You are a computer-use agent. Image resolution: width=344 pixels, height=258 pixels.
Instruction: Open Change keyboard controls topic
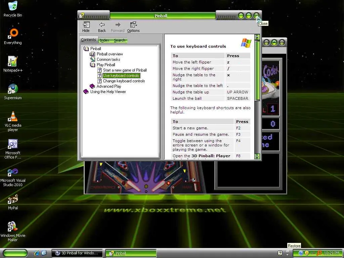[x=124, y=81]
